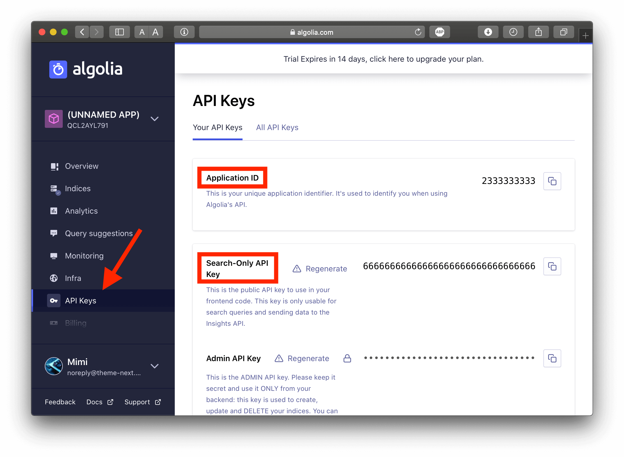
Task: Open the Mimi account dropdown
Action: point(155,366)
